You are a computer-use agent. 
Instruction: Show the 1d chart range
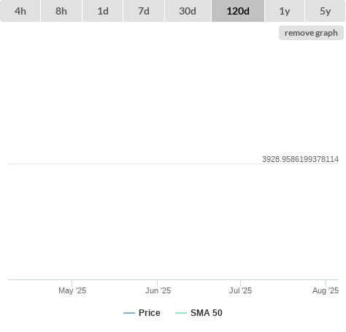[x=103, y=11]
